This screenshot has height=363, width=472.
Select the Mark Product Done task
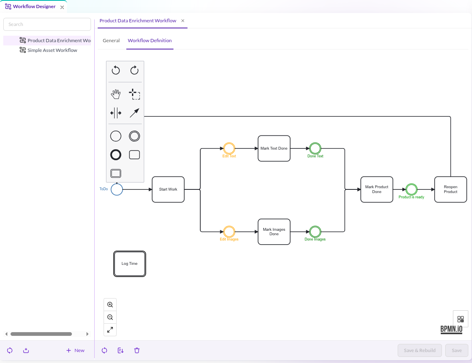click(x=377, y=189)
